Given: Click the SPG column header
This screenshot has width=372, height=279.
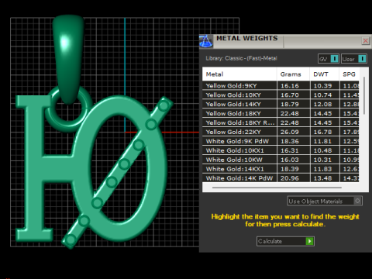Looking at the screenshot, I should point(350,74).
